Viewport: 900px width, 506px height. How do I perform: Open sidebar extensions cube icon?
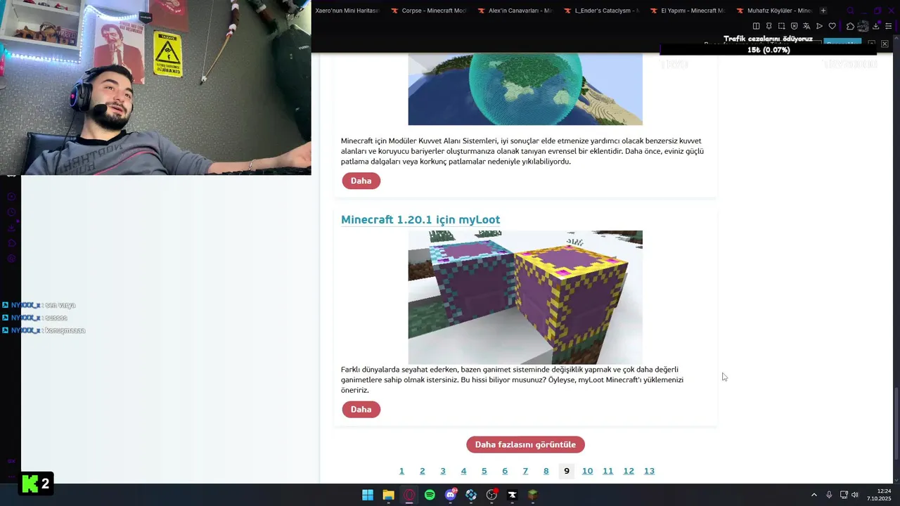(11, 243)
